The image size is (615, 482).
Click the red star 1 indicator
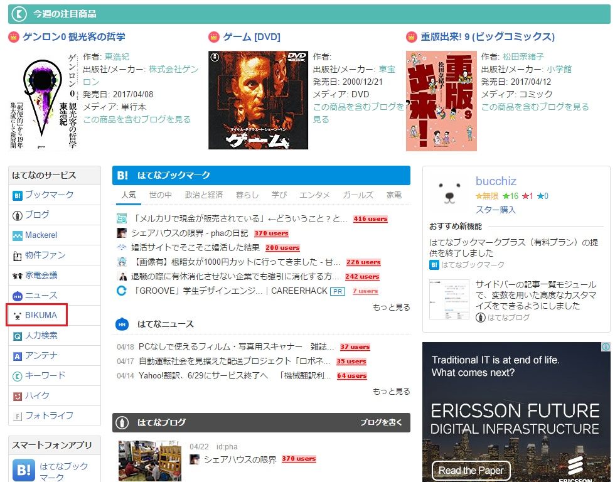(528, 196)
